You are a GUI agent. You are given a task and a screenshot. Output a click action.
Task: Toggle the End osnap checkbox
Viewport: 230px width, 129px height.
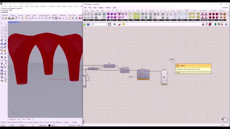click(x=2, y=122)
